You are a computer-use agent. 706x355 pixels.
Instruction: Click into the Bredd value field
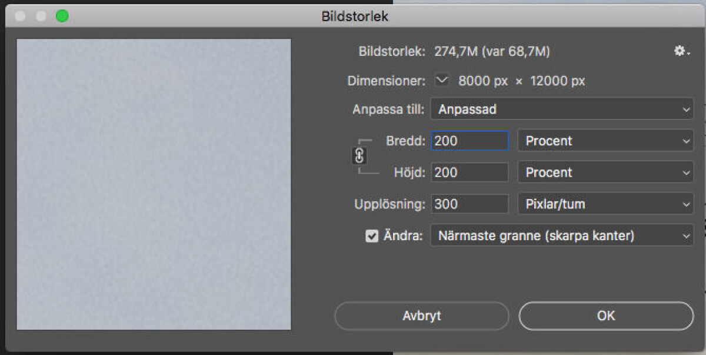pyautogui.click(x=469, y=141)
